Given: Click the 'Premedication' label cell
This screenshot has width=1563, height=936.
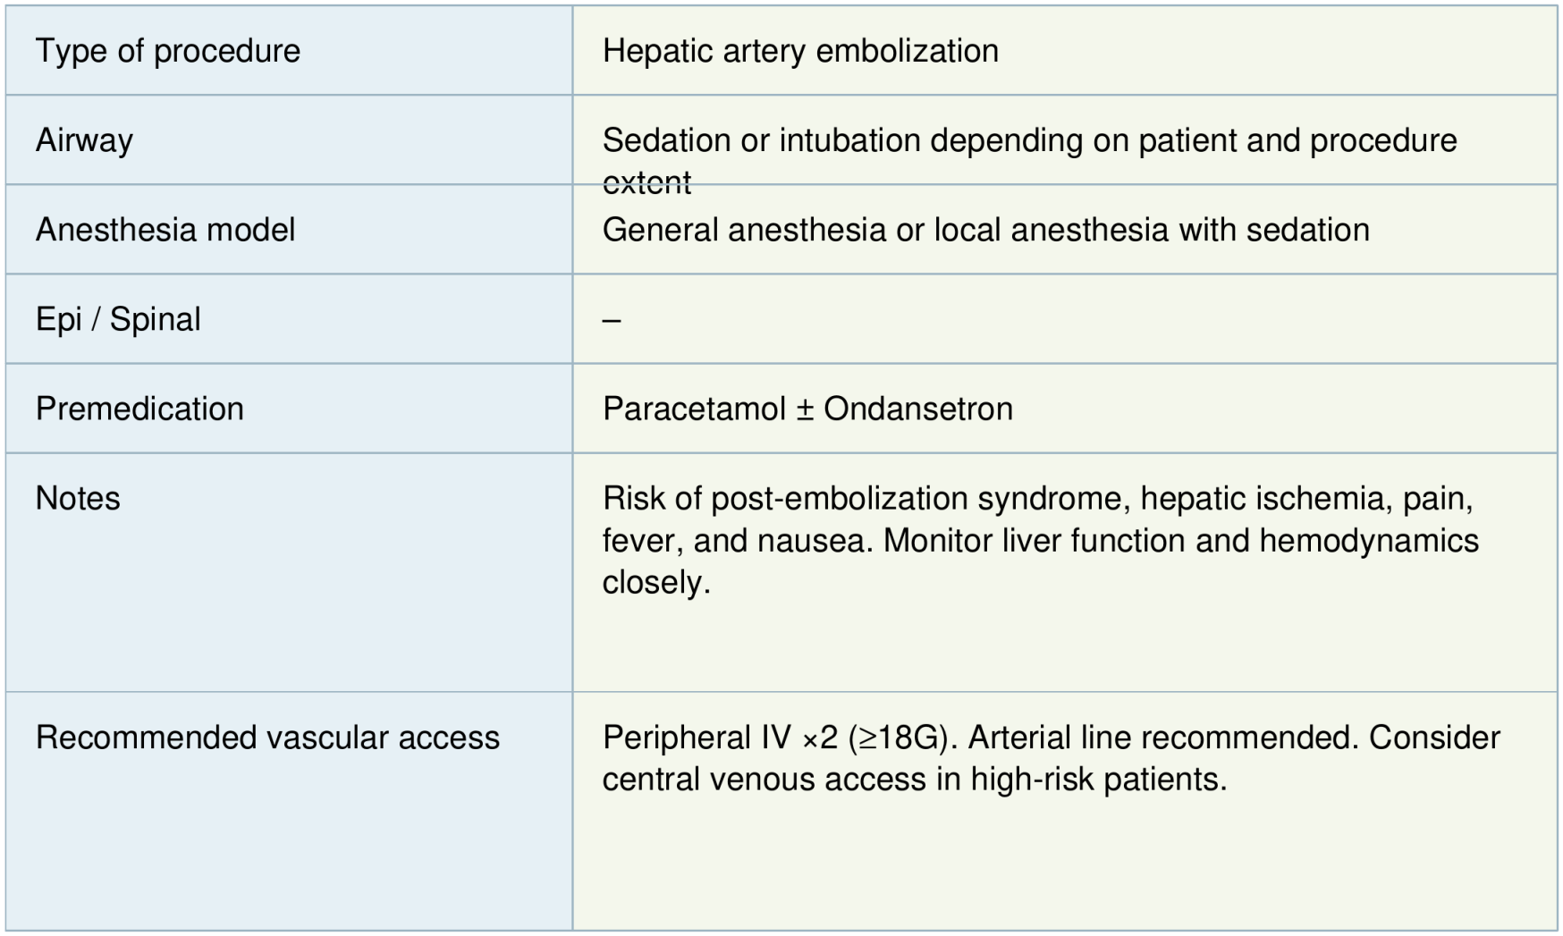Looking at the screenshot, I should (x=139, y=409).
